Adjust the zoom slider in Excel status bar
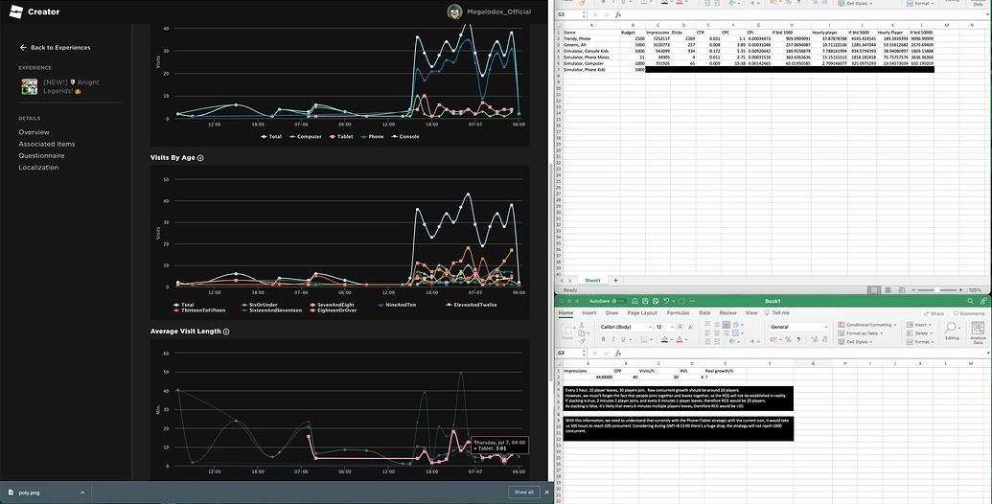 coord(936,289)
